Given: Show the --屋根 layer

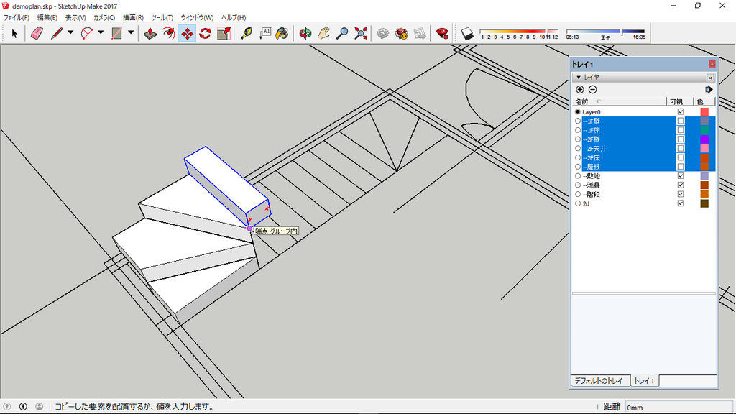Looking at the screenshot, I should 681,167.
